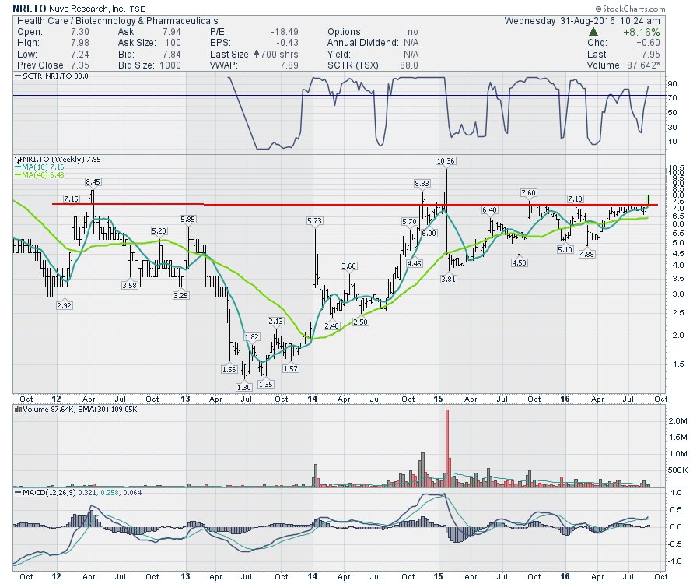Click the +8.16% percent change value
The image size is (700, 584).
point(643,32)
